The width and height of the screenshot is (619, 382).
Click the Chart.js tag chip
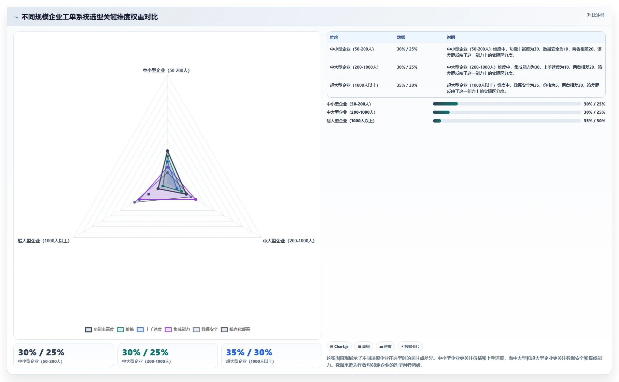(x=339, y=346)
